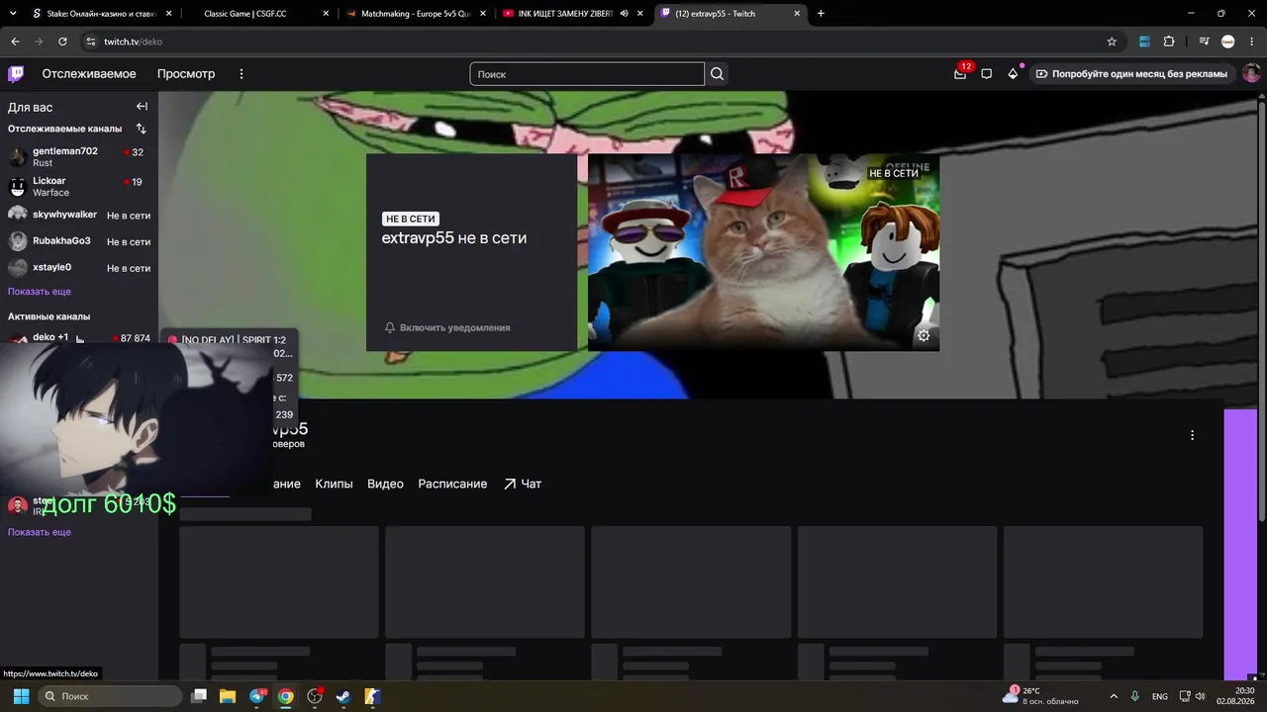Open the Расписание channel tab
The height and width of the screenshot is (712, 1267).
452,484
